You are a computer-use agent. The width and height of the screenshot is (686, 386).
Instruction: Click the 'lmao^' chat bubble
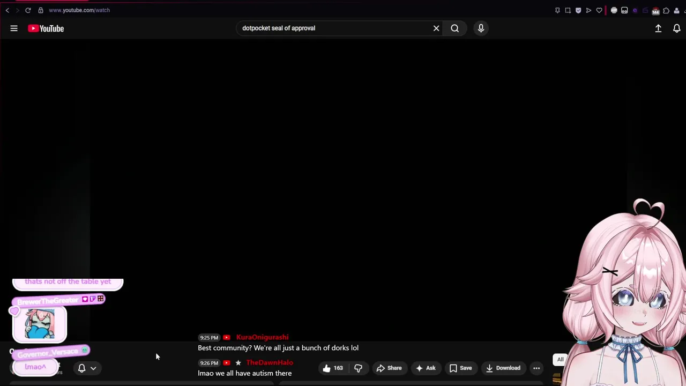click(35, 367)
